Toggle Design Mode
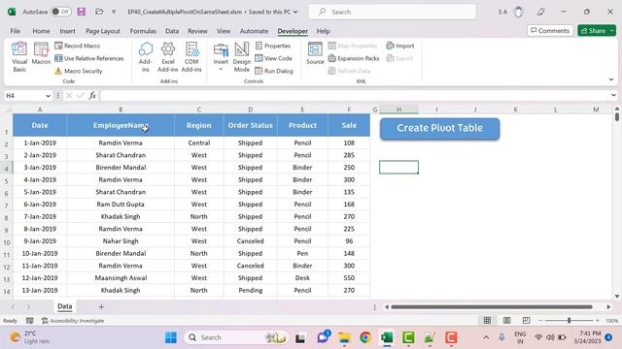This screenshot has width=622, height=349. pos(242,57)
